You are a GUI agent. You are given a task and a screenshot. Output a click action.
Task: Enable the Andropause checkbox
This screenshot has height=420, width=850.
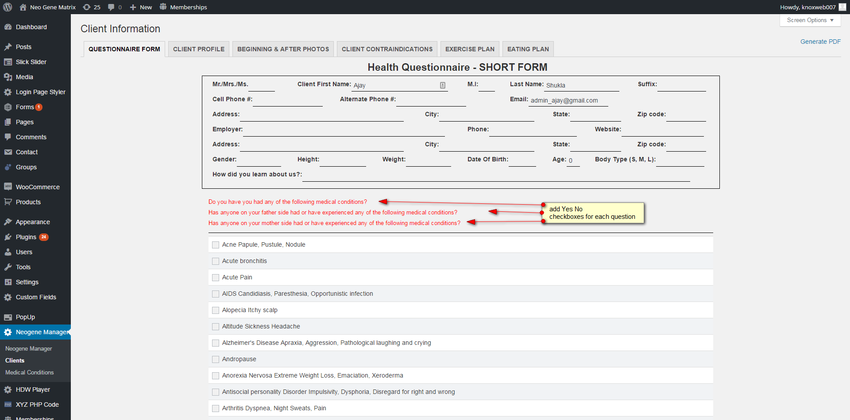point(216,359)
